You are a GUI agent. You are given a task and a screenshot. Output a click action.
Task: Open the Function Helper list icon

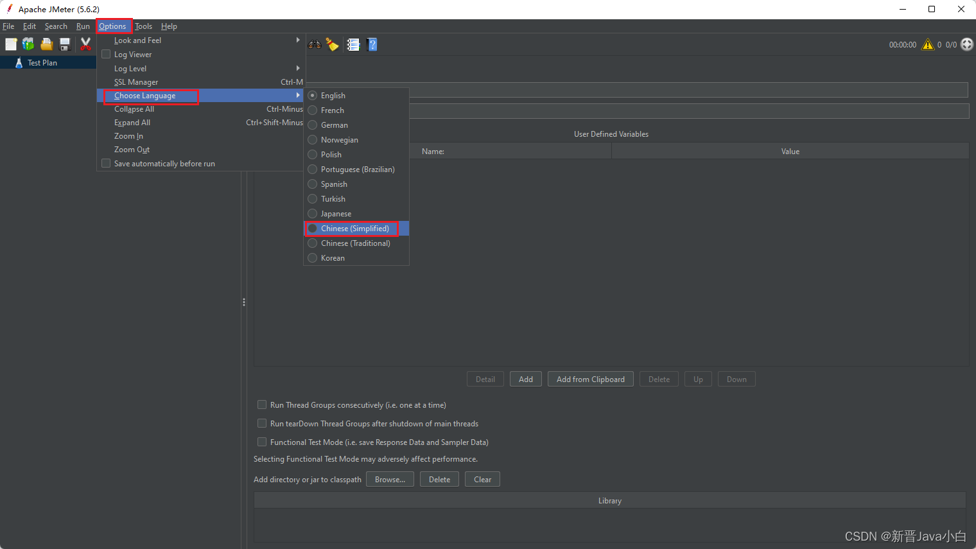click(x=353, y=44)
